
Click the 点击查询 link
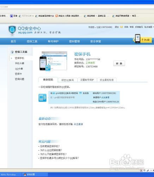point(78,124)
